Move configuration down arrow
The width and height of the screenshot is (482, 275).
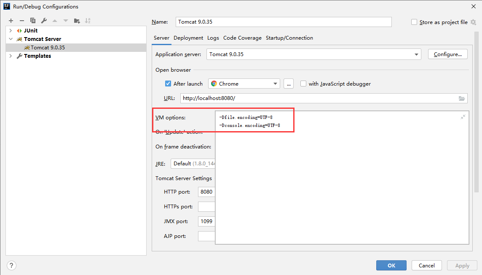66,21
